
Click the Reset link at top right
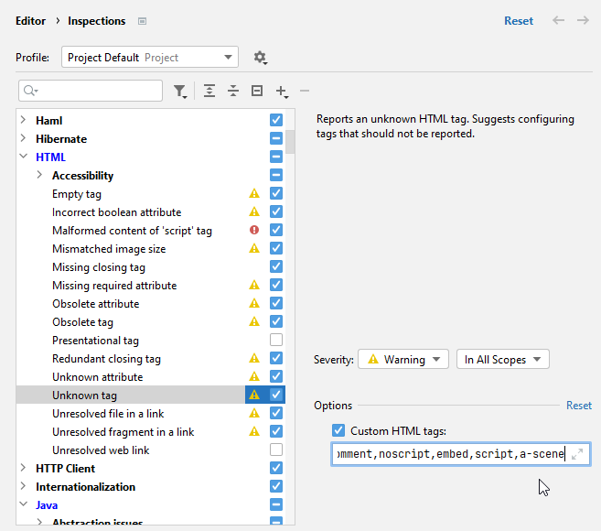point(518,20)
